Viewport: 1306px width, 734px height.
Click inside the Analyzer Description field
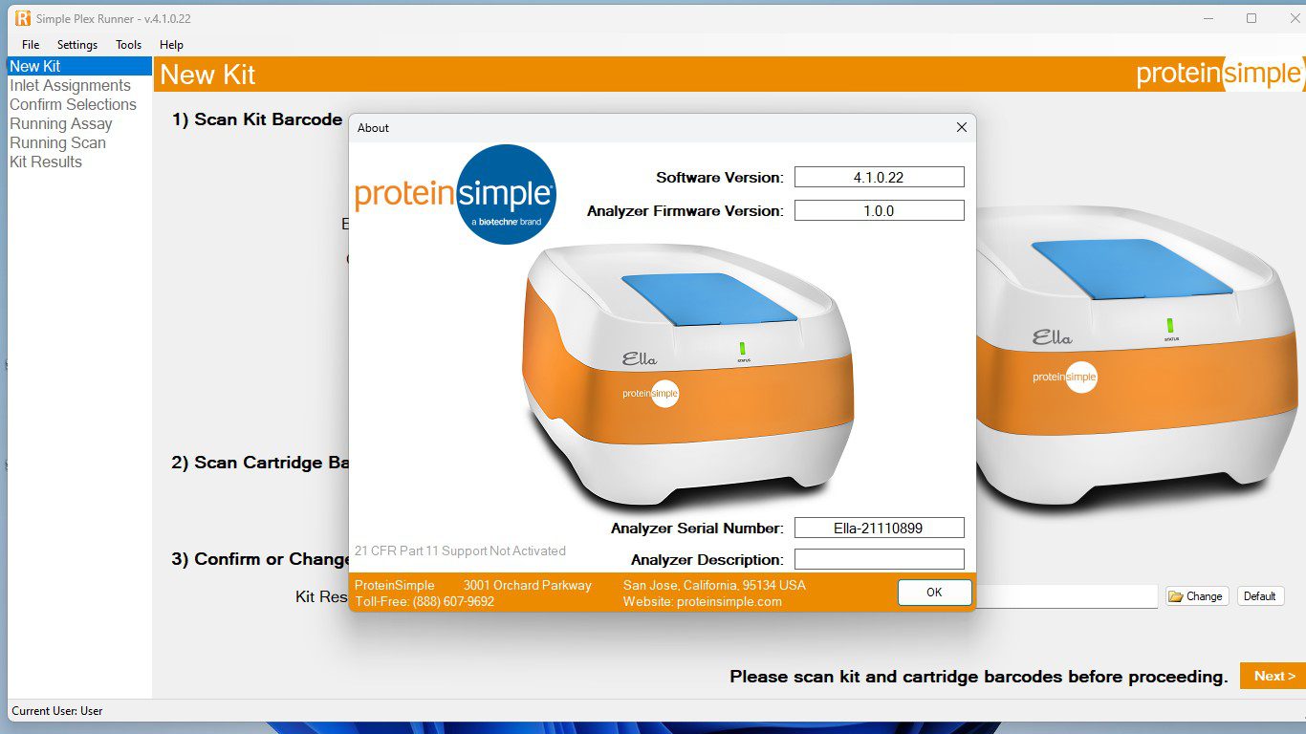point(879,559)
